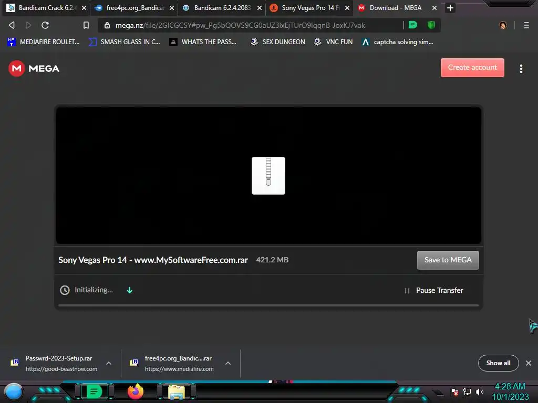The image size is (538, 403).
Task: Open the Start orb on the taskbar
Action: 13,391
